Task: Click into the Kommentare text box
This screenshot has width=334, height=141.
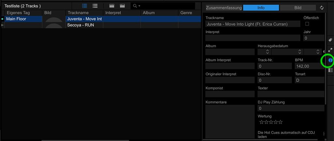Action: tap(230, 120)
